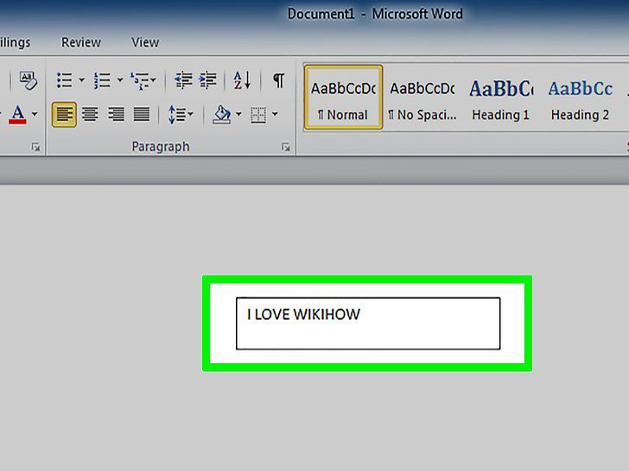Apply the No Spacing style
The image size is (629, 471).
(423, 97)
